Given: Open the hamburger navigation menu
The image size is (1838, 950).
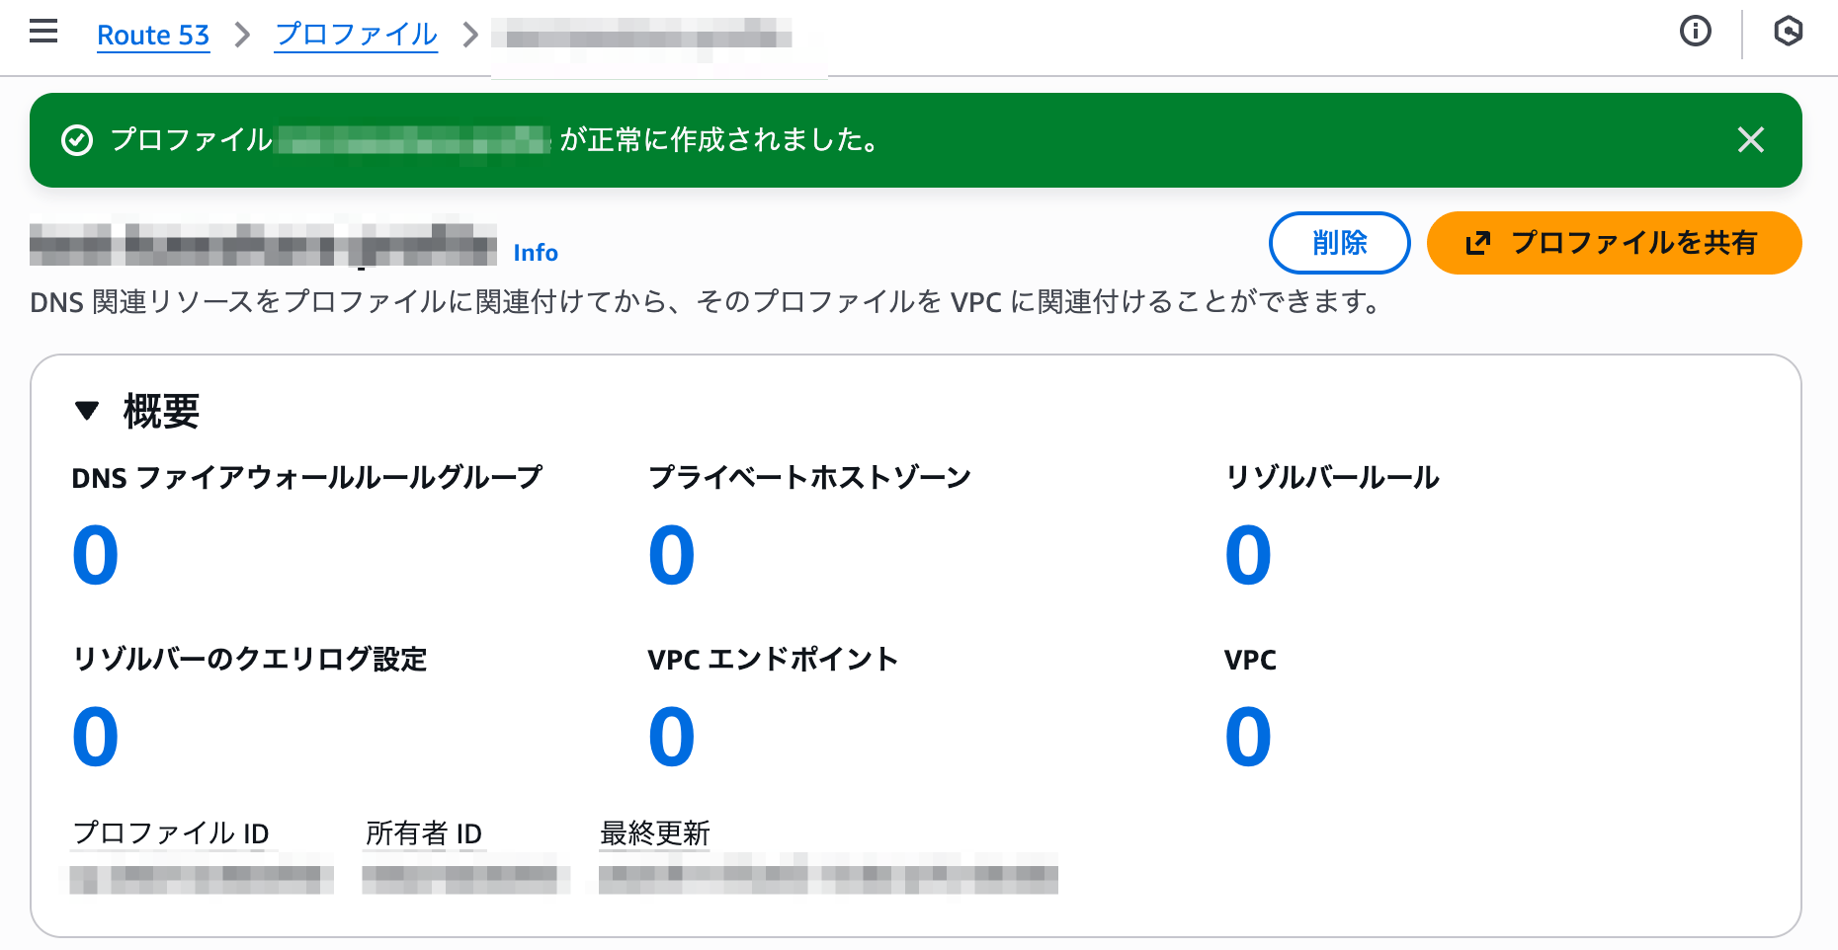Looking at the screenshot, I should 43,33.
